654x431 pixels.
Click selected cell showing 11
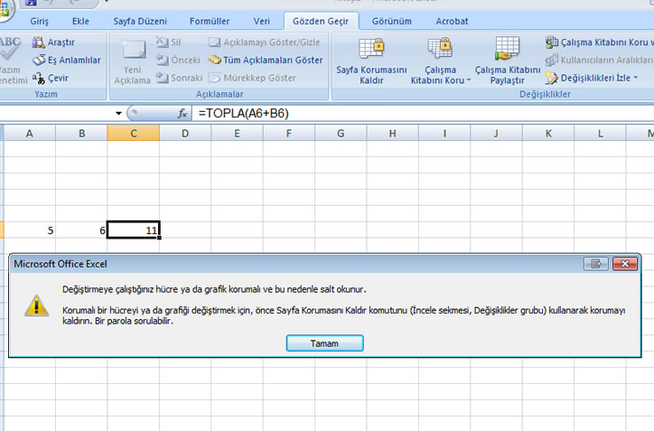coord(134,230)
